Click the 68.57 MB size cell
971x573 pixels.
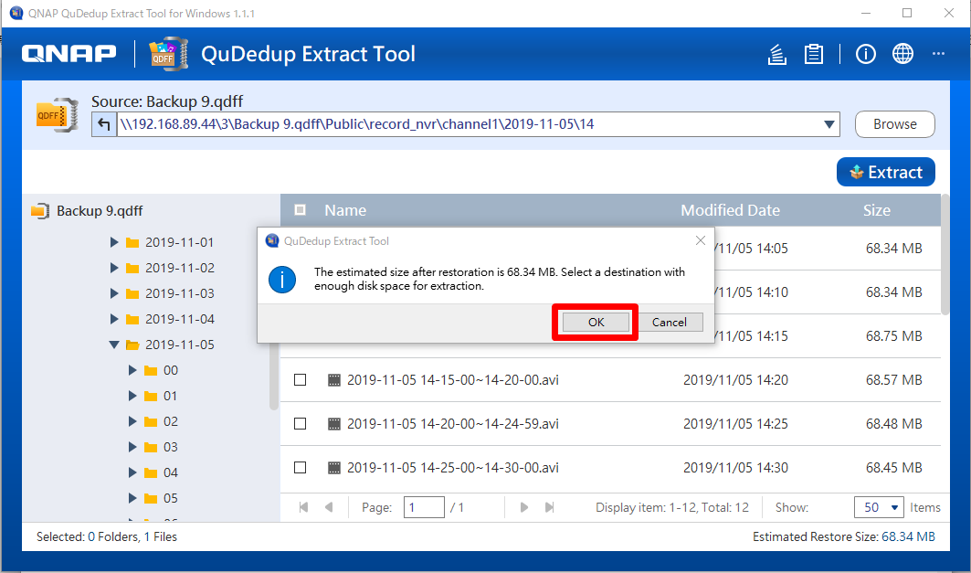893,380
